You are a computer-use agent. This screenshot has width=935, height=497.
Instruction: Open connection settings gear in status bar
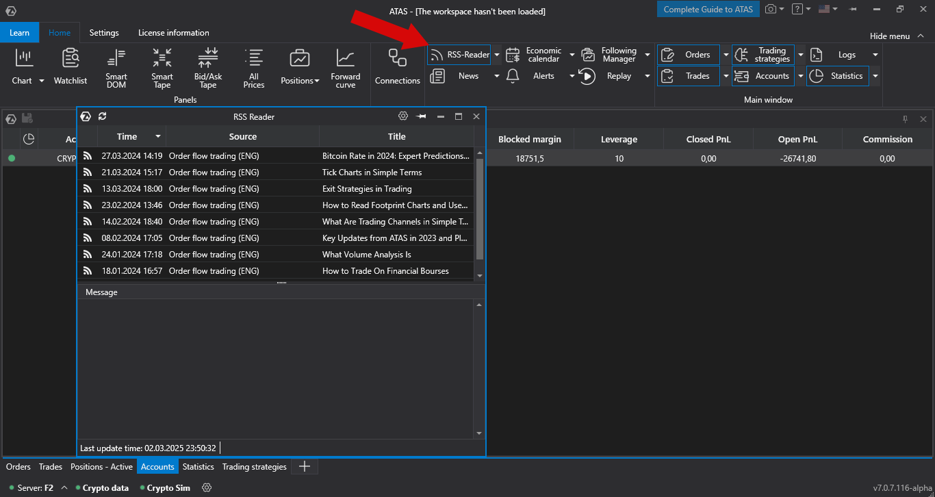click(207, 488)
